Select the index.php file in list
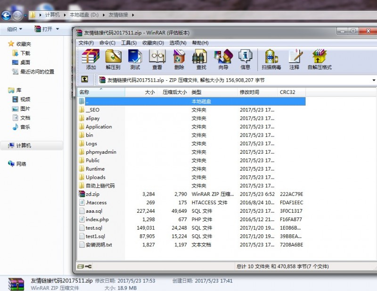This screenshot has height=291, width=377. point(97,219)
